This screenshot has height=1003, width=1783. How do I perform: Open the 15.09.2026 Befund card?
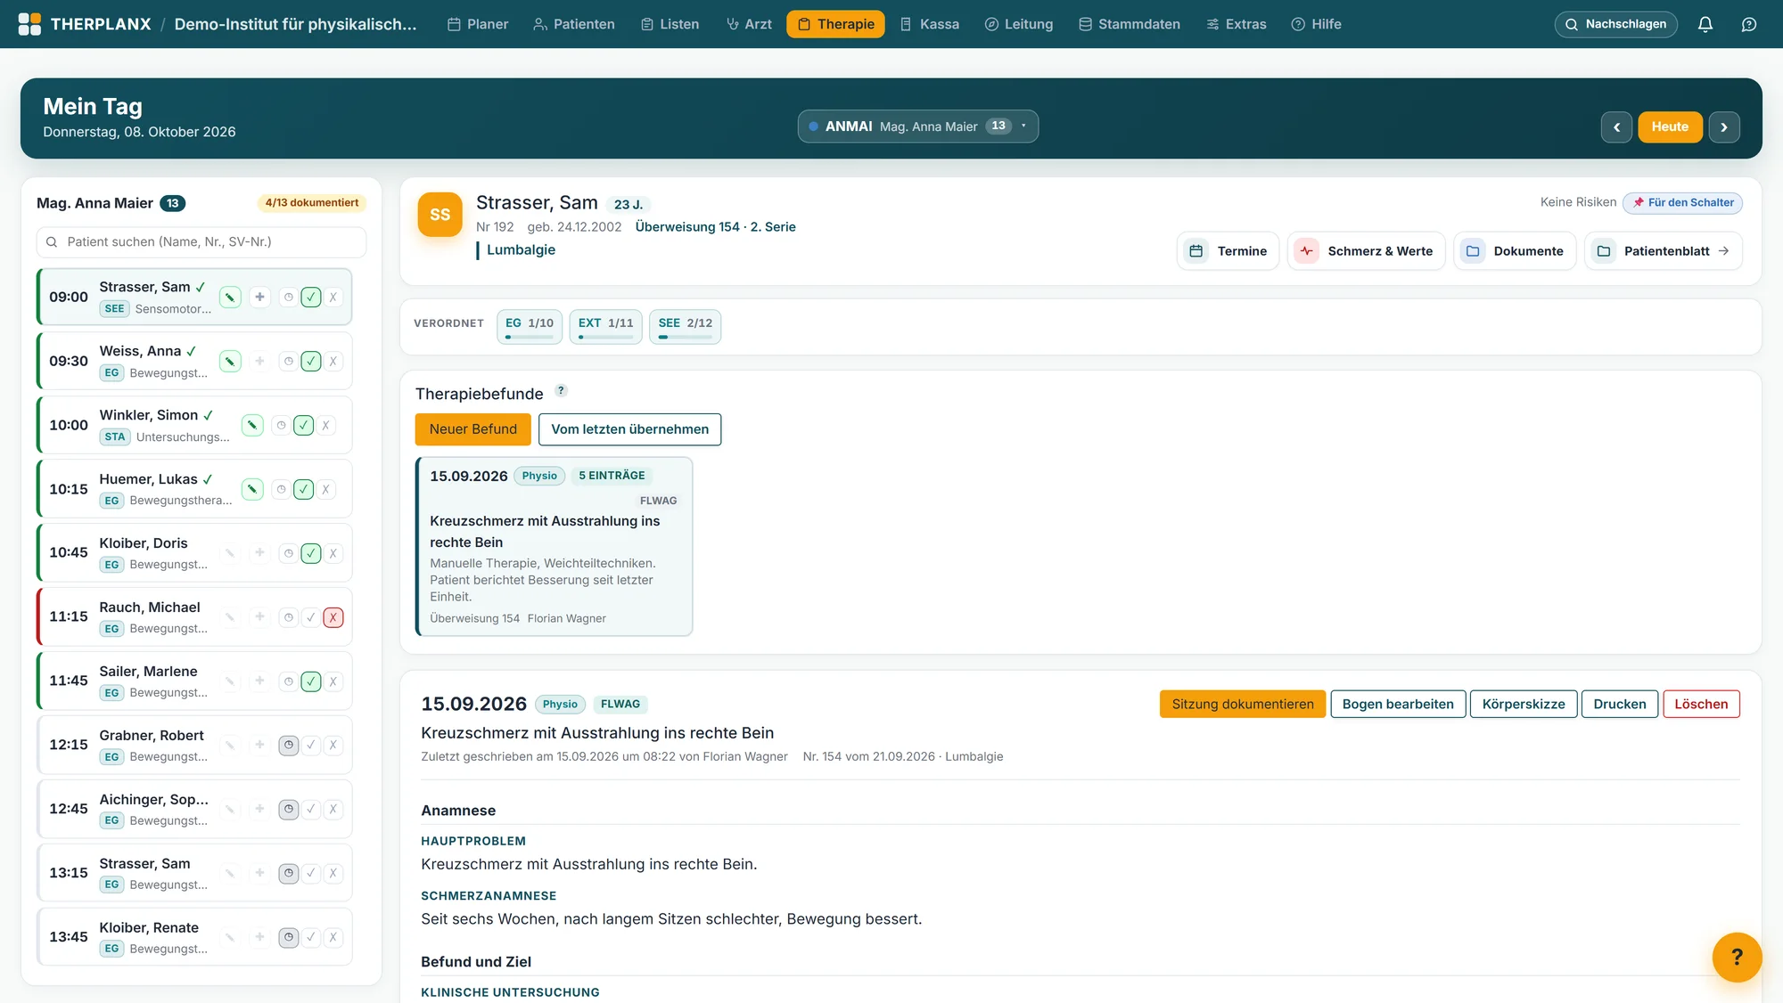[554, 546]
